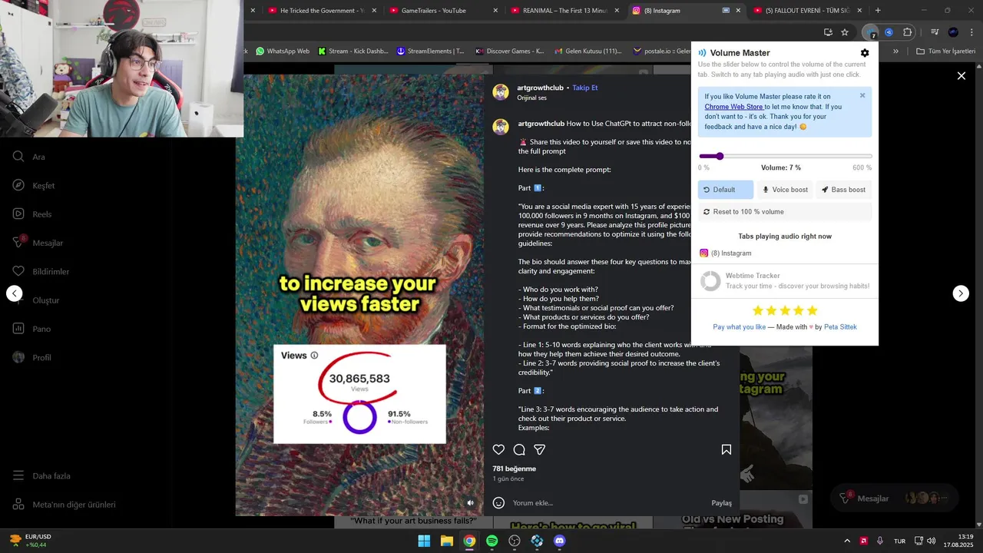Save the post with bookmark icon
The width and height of the screenshot is (983, 553).
pyautogui.click(x=726, y=450)
